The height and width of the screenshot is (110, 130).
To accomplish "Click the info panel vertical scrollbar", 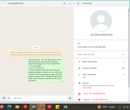I will [x=129, y=48].
